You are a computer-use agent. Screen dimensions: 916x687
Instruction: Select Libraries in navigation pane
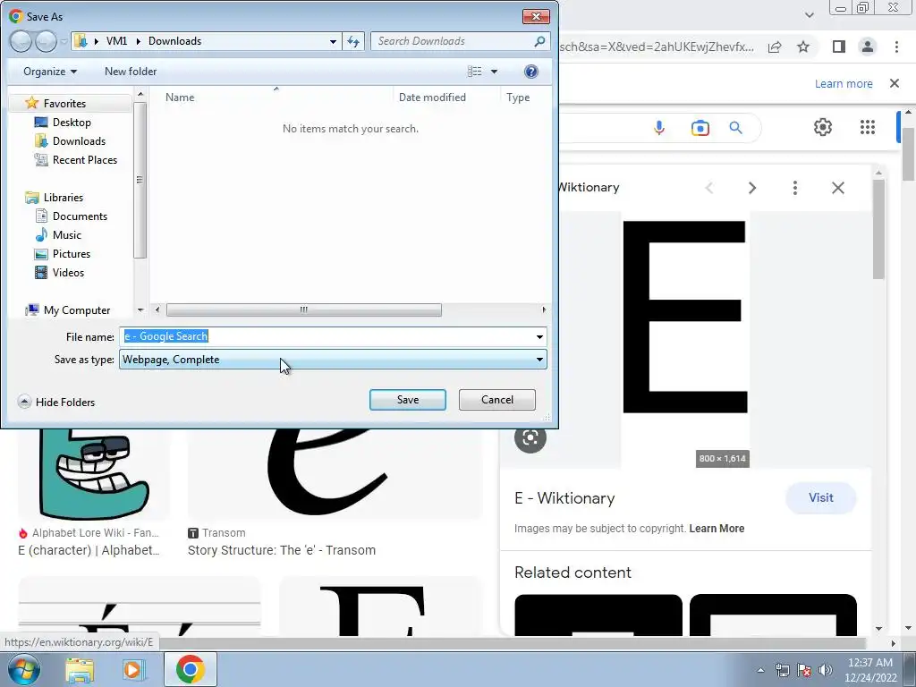pos(64,198)
